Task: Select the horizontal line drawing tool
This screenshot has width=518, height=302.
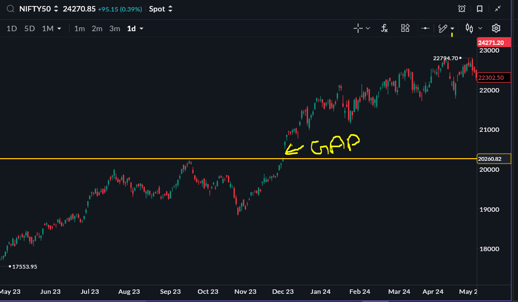Action: pos(425,28)
